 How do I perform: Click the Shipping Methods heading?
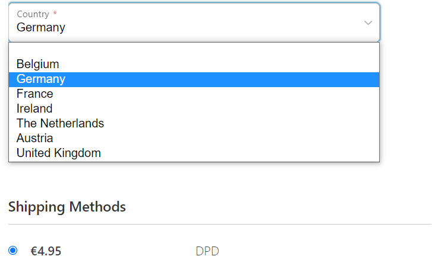tap(67, 207)
